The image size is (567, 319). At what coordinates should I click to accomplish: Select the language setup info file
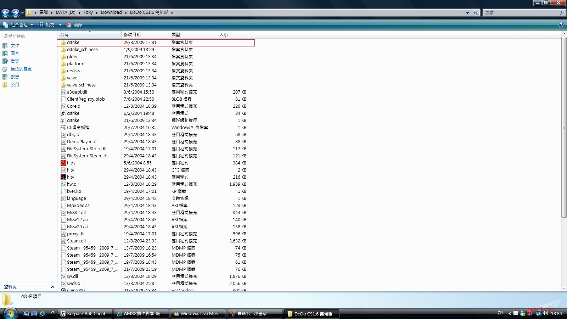tap(76, 198)
